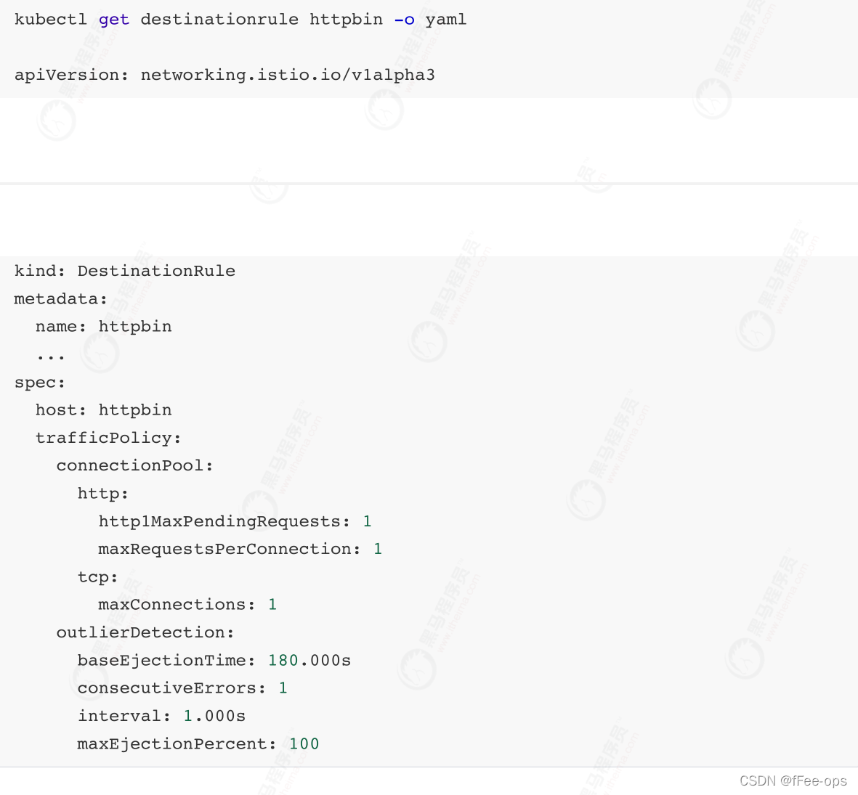Screen dimensions: 858x795
Task: Select the host: httpbin line
Action: tap(103, 410)
